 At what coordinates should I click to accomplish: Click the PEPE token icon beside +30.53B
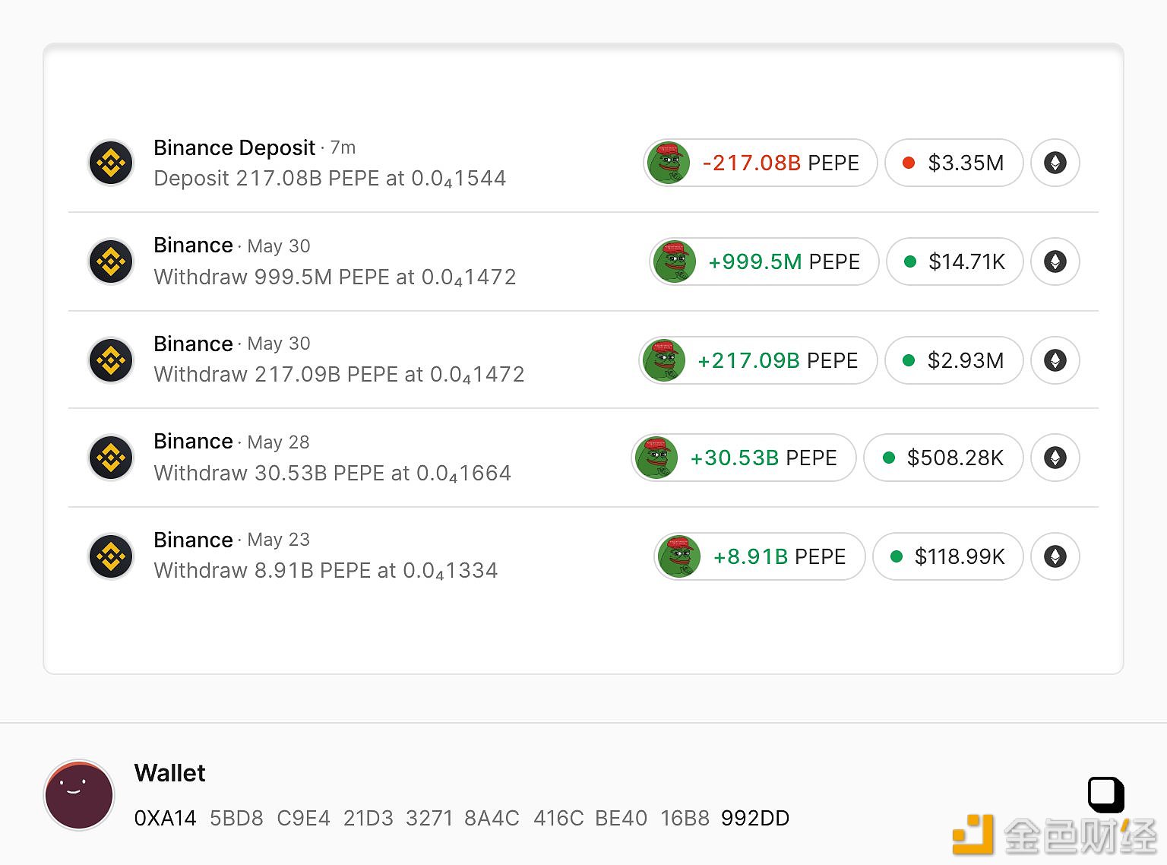656,458
